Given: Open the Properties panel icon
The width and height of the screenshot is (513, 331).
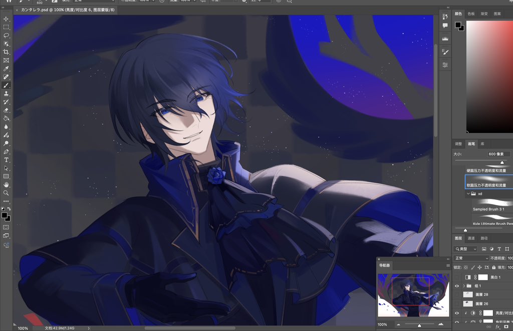Looking at the screenshot, I should [x=445, y=64].
